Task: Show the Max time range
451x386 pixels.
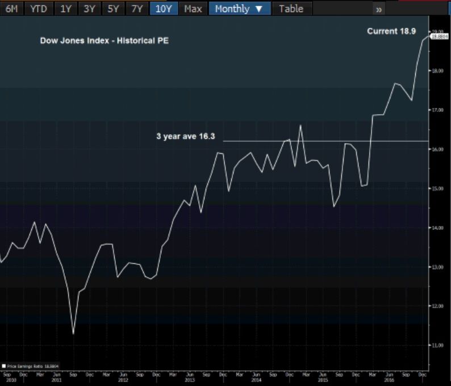Action: [x=193, y=9]
